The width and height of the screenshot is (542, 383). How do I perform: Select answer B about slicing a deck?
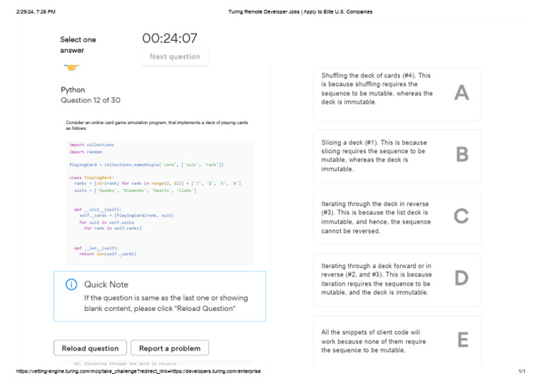click(397, 156)
